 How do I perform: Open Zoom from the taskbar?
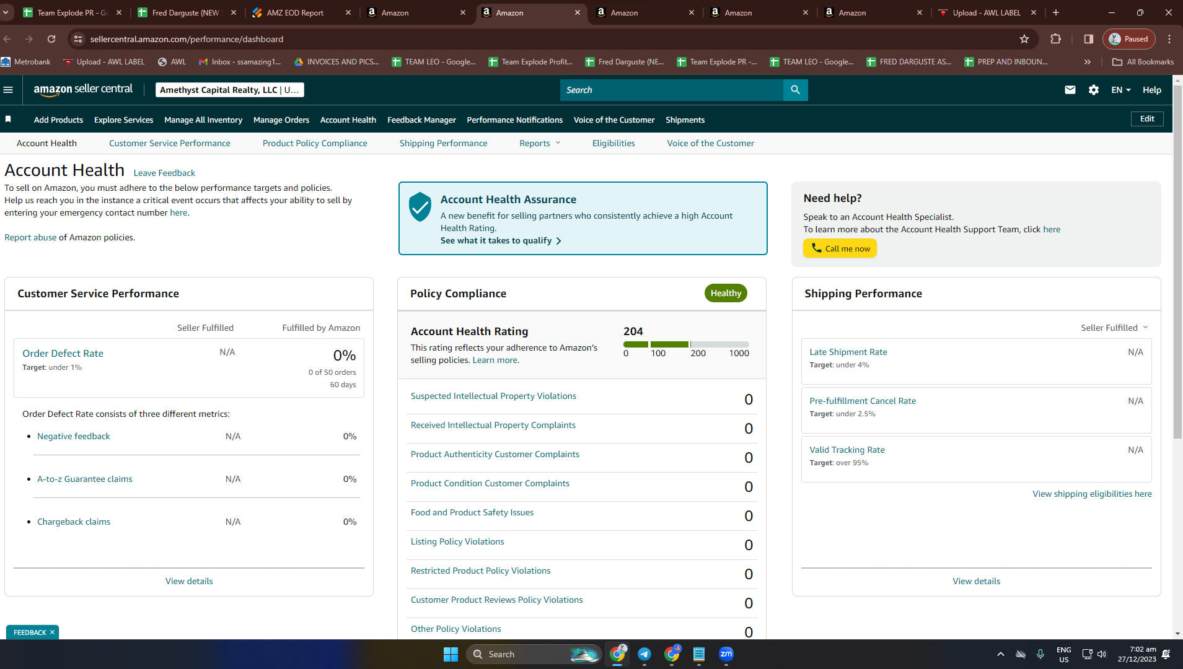click(726, 654)
